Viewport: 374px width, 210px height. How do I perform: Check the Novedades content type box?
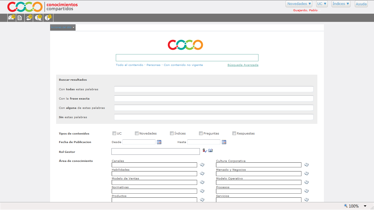click(137, 133)
